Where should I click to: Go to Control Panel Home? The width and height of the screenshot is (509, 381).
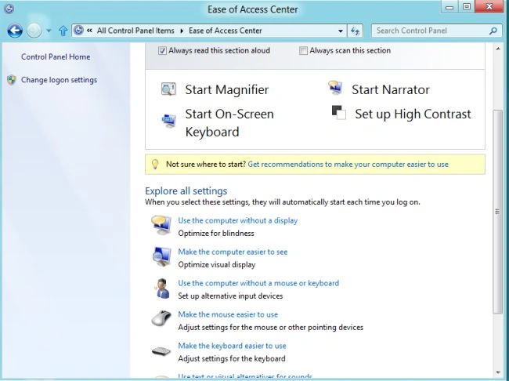(56, 57)
